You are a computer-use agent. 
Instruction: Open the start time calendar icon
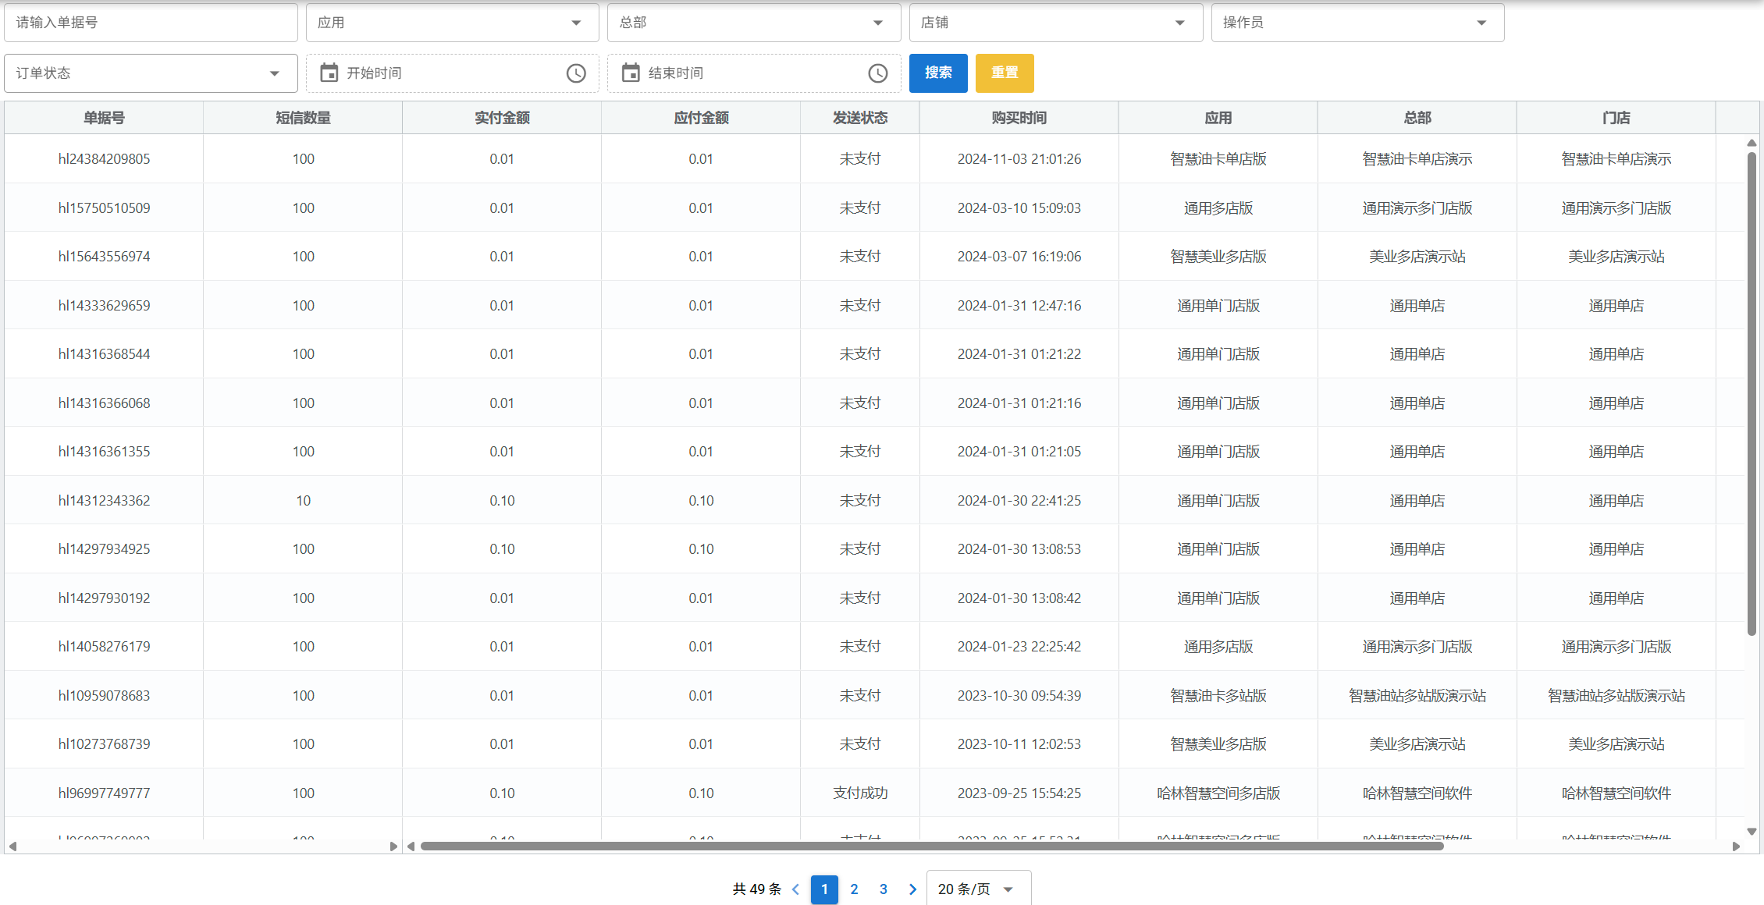click(x=329, y=73)
